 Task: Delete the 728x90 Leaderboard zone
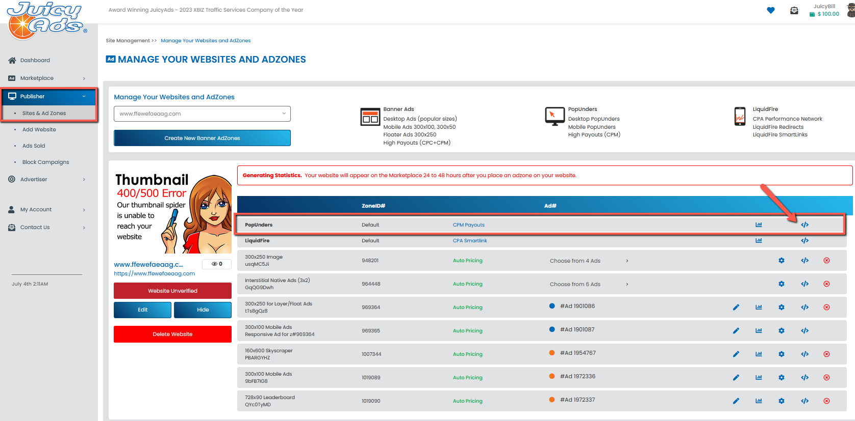click(x=826, y=401)
